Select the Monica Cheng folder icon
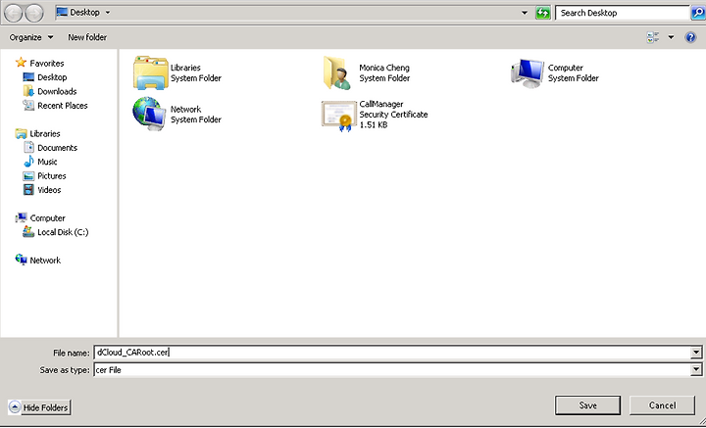The image size is (706, 428). [337, 72]
